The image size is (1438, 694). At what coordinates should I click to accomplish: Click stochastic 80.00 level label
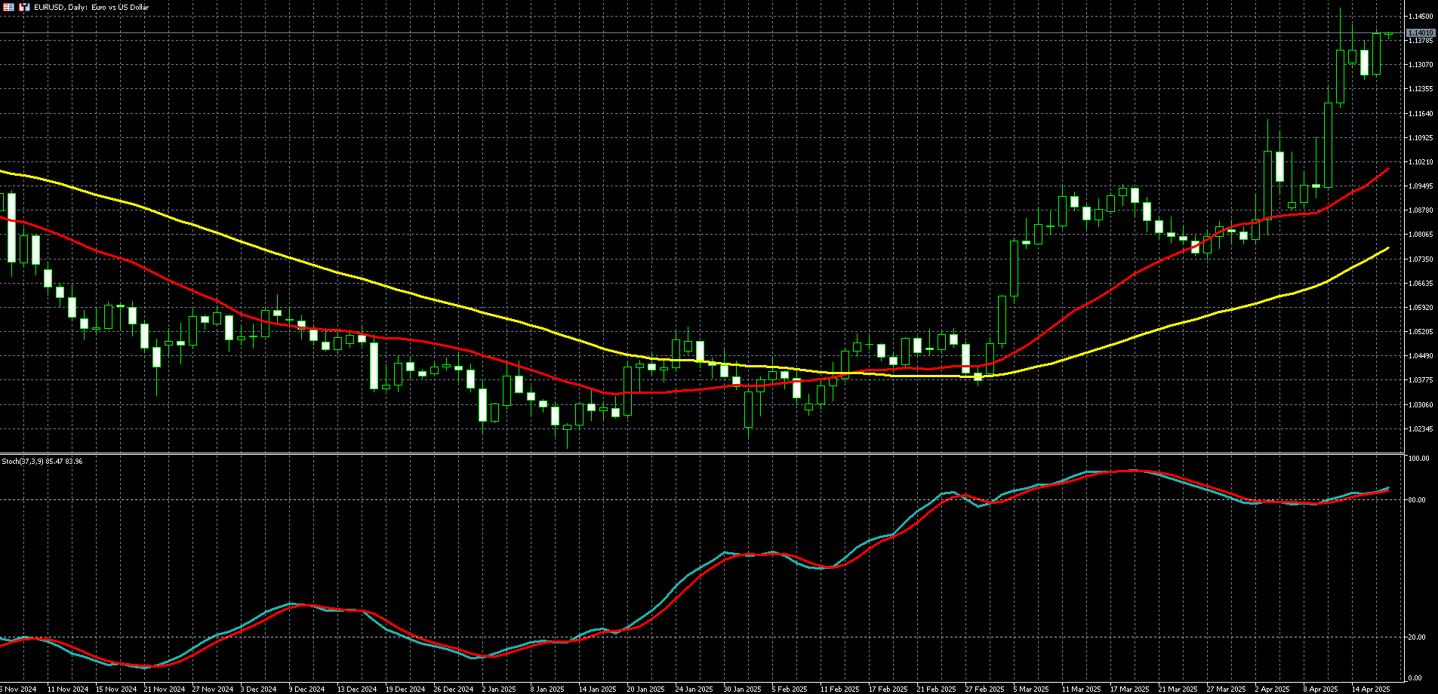1418,499
